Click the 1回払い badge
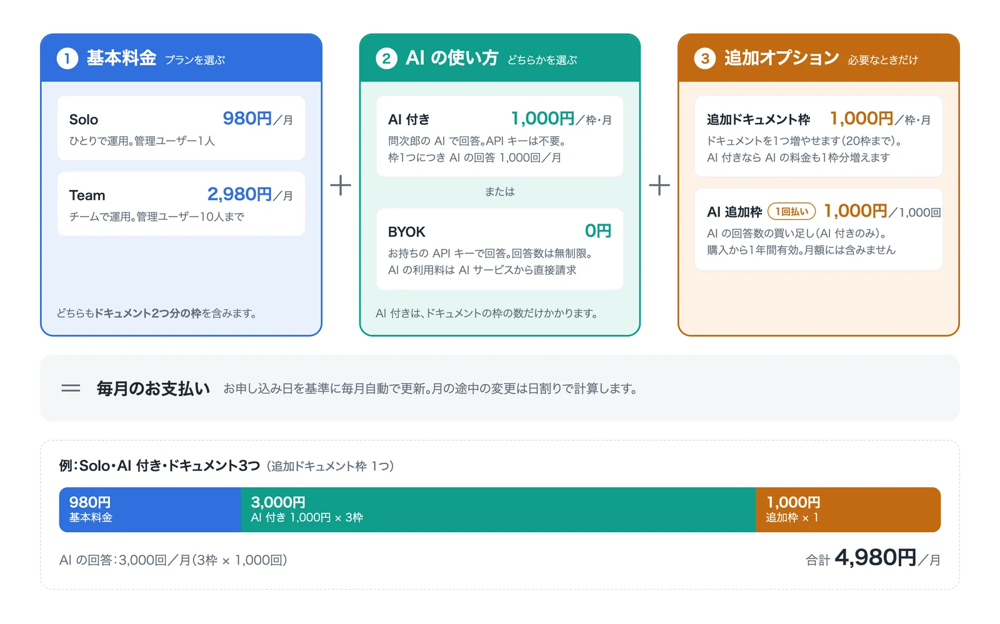The width and height of the screenshot is (1000, 624). coord(792,212)
